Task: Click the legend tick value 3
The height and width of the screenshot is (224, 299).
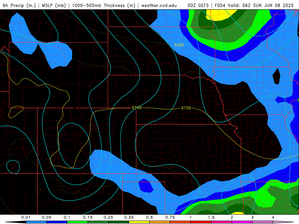Action: click(253, 217)
